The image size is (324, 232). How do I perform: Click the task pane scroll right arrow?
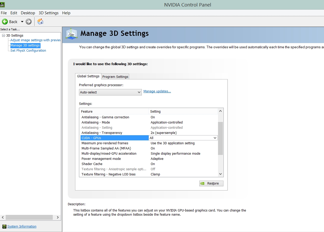(58, 217)
